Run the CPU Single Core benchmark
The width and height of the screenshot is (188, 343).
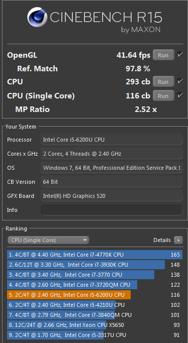click(x=163, y=96)
